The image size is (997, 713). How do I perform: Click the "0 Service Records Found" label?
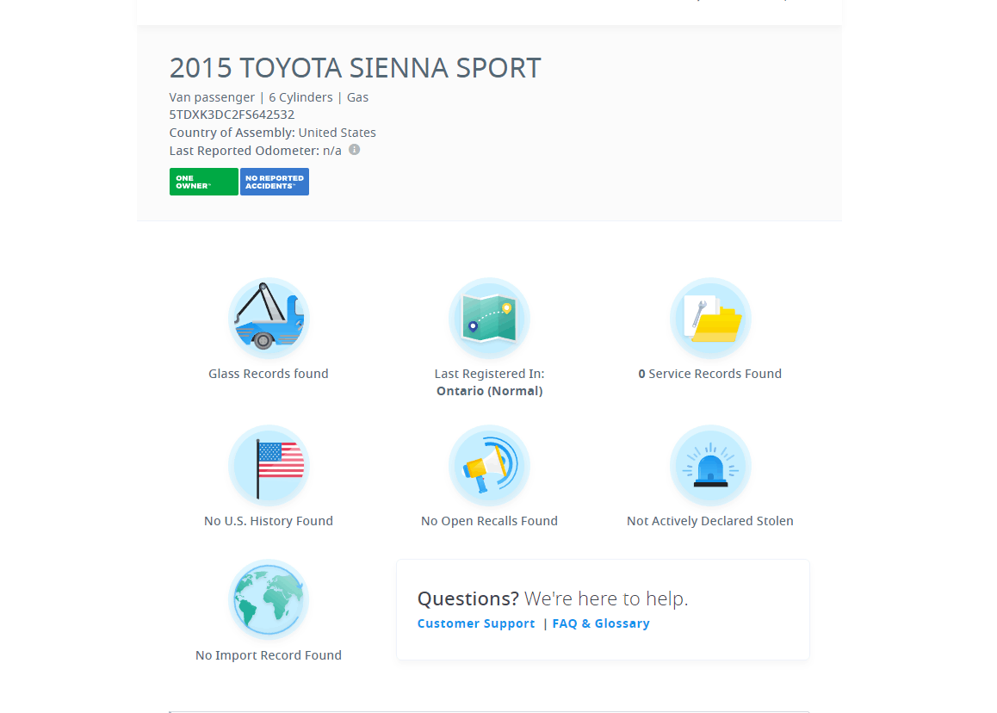[x=710, y=374]
